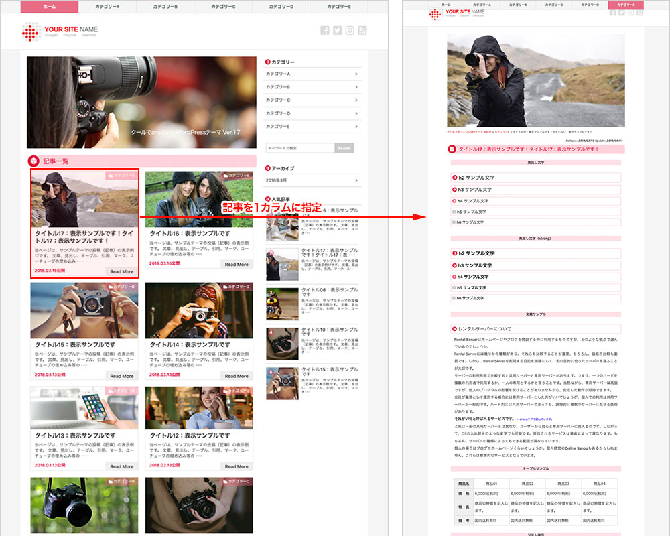Click the アーカイブ sidebar heading arrow icon
Viewport: 670px width, 536px height.
coord(267,168)
